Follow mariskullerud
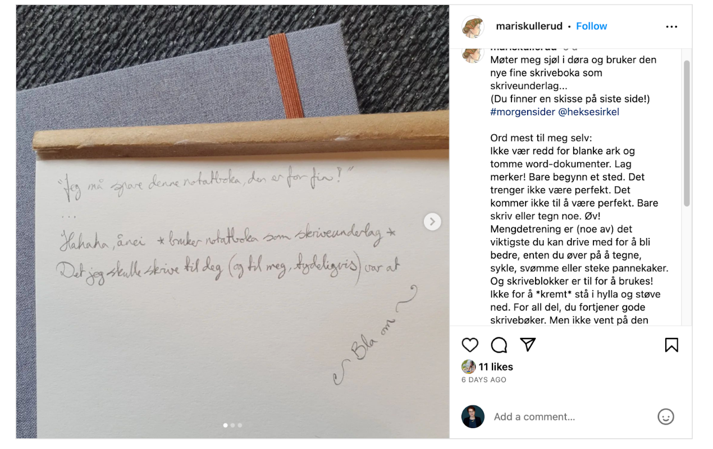 click(591, 26)
